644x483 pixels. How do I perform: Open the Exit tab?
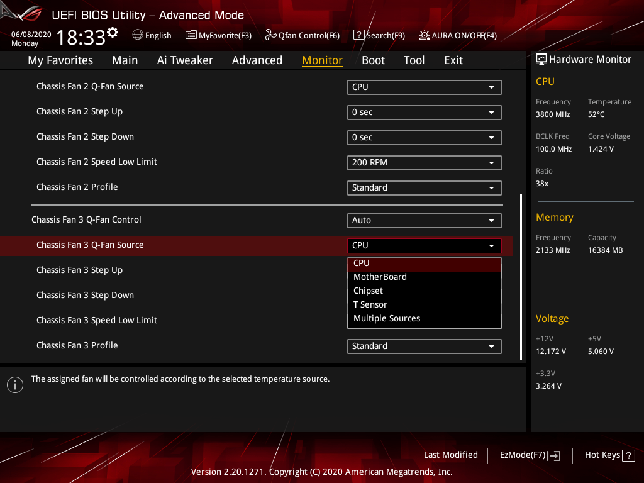click(x=453, y=60)
